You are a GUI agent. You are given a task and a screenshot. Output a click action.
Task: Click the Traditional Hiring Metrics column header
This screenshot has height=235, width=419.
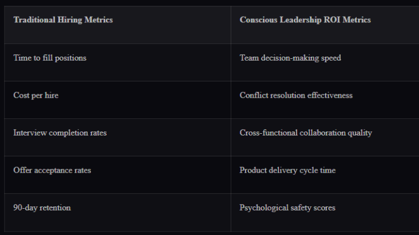63,20
